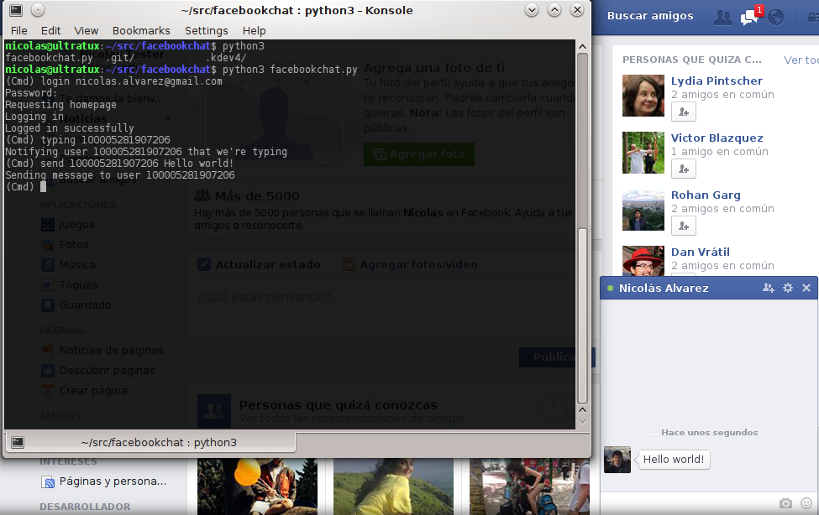Image resolution: width=819 pixels, height=515 pixels.
Task: Click the '2 amigos en común' text under Lydia
Action: pos(722,95)
